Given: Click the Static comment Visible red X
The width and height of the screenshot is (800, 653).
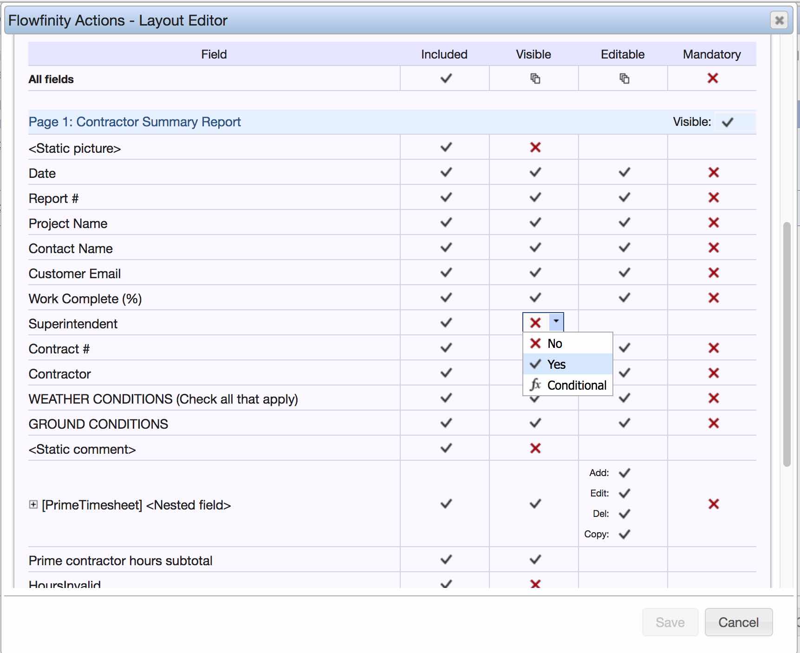Looking at the screenshot, I should (535, 449).
